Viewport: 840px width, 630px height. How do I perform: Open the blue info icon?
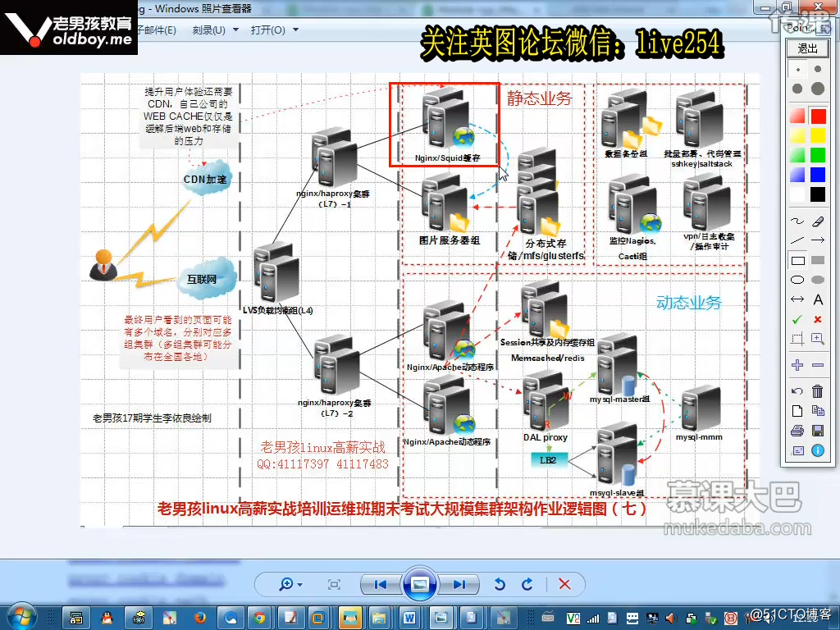(x=818, y=450)
